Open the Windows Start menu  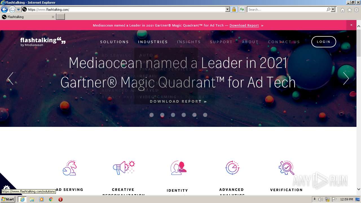coord(8,199)
